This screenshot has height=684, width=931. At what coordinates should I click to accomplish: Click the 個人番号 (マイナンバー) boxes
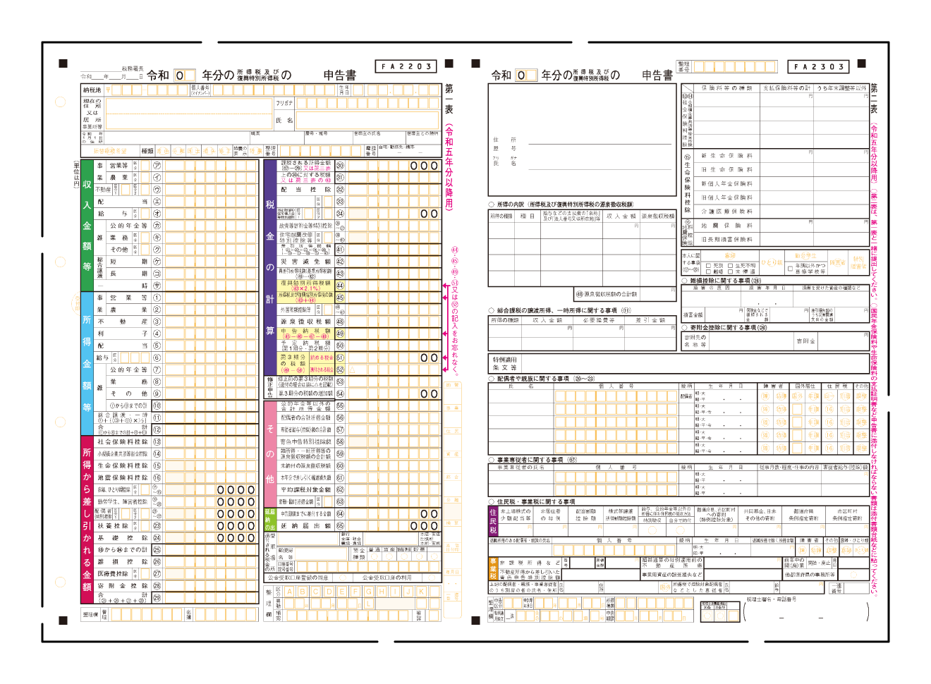(x=274, y=90)
